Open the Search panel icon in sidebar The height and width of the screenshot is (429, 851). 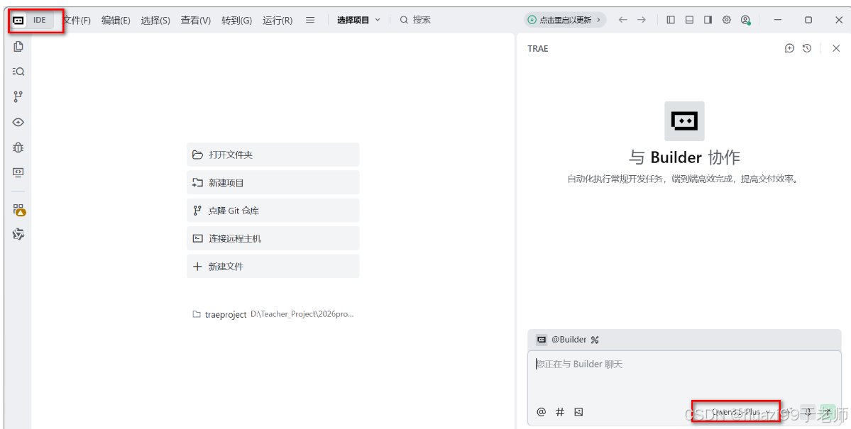click(x=18, y=72)
